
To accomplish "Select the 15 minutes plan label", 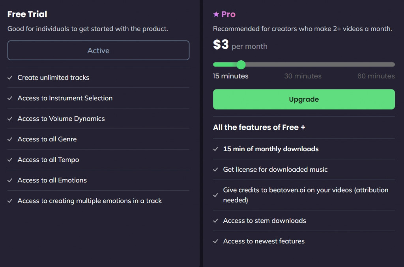I will point(230,76).
